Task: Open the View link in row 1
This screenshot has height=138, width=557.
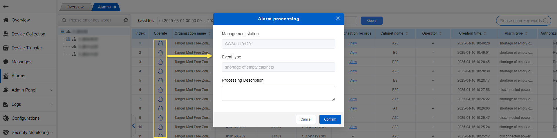Action: pos(353,43)
